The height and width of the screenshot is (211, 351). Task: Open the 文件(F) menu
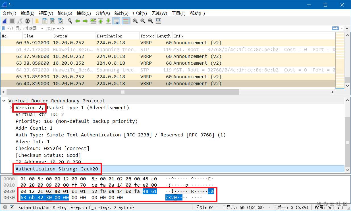pyautogui.click(x=9, y=13)
